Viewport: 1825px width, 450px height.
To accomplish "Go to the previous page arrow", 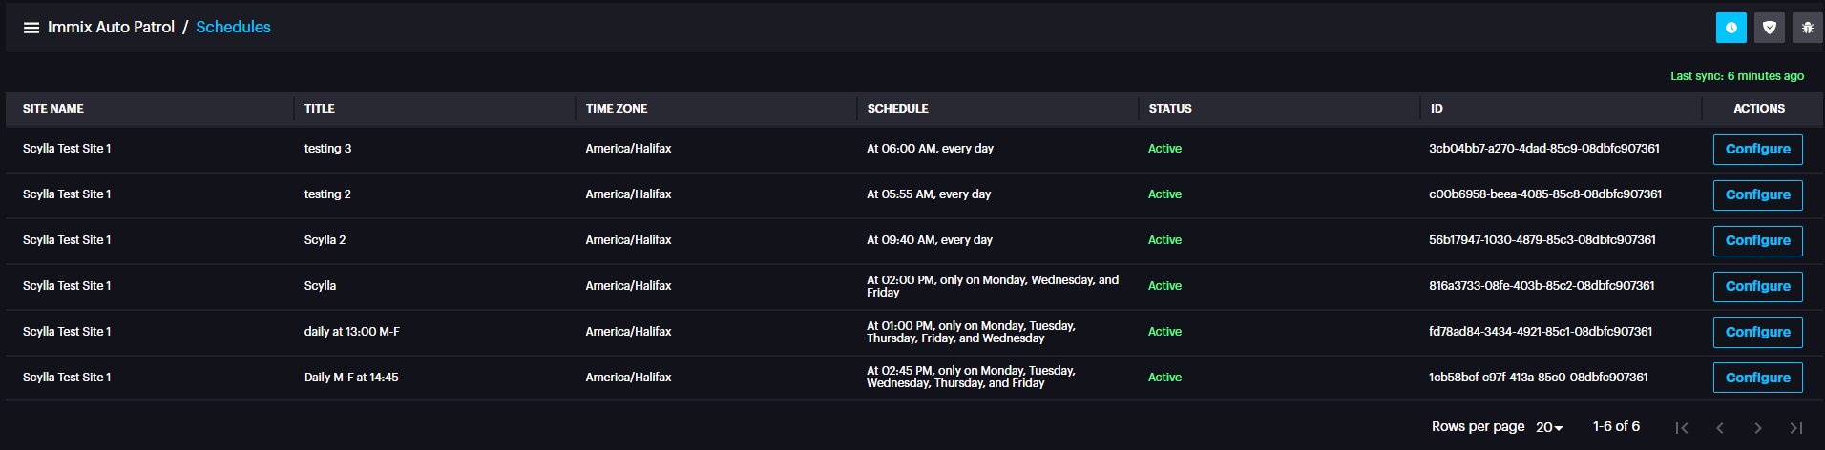I will click(x=1720, y=428).
